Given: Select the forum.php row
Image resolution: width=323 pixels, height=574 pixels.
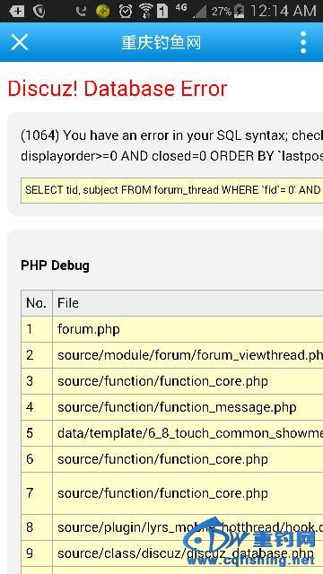Looking at the screenshot, I should [x=171, y=329].
